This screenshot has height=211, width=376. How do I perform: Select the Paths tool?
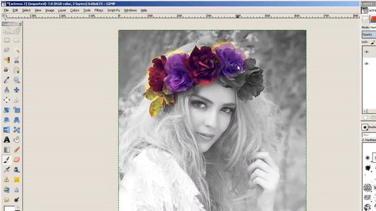pos(16,70)
